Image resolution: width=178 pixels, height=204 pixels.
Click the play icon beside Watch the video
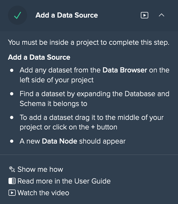tap(12, 193)
